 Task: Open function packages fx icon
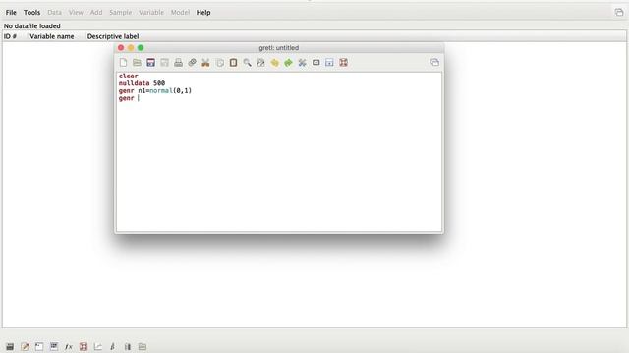69,346
